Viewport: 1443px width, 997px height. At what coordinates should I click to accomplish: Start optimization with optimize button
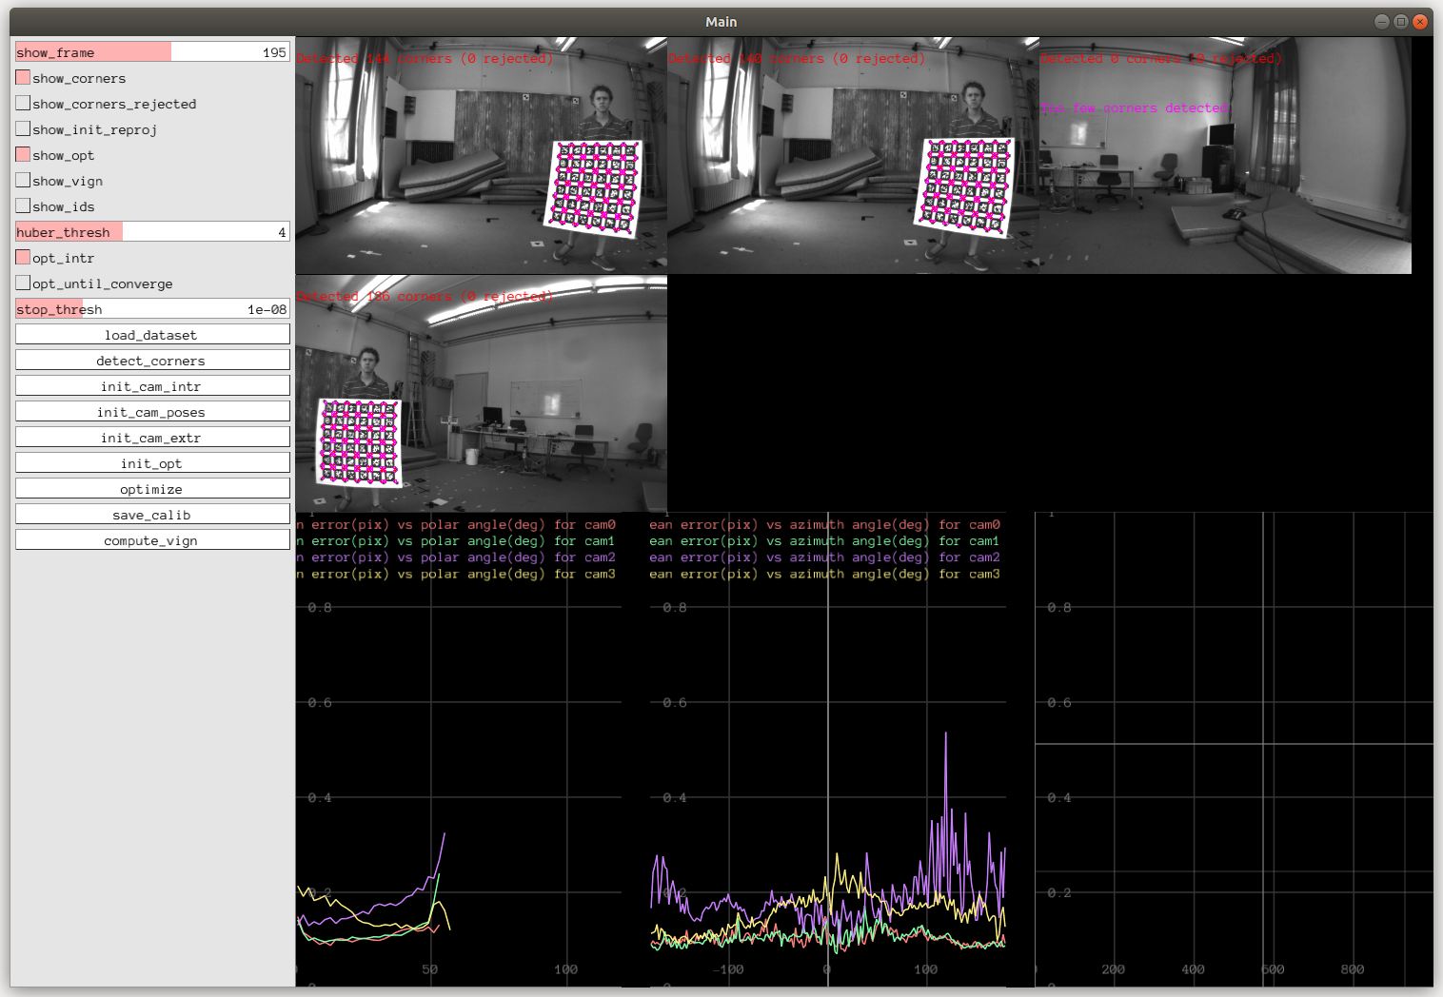coord(152,489)
